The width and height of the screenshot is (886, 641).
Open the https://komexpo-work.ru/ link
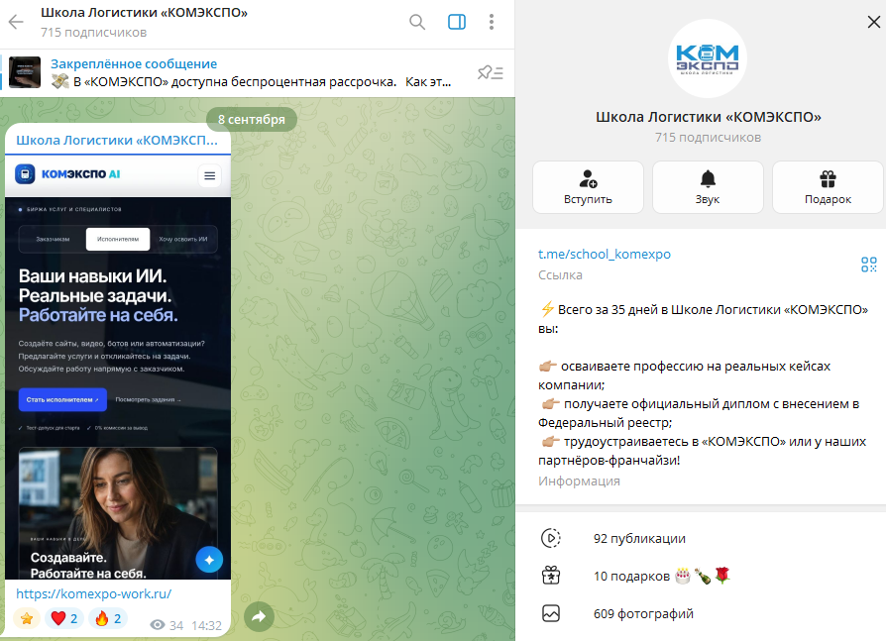pos(93,593)
